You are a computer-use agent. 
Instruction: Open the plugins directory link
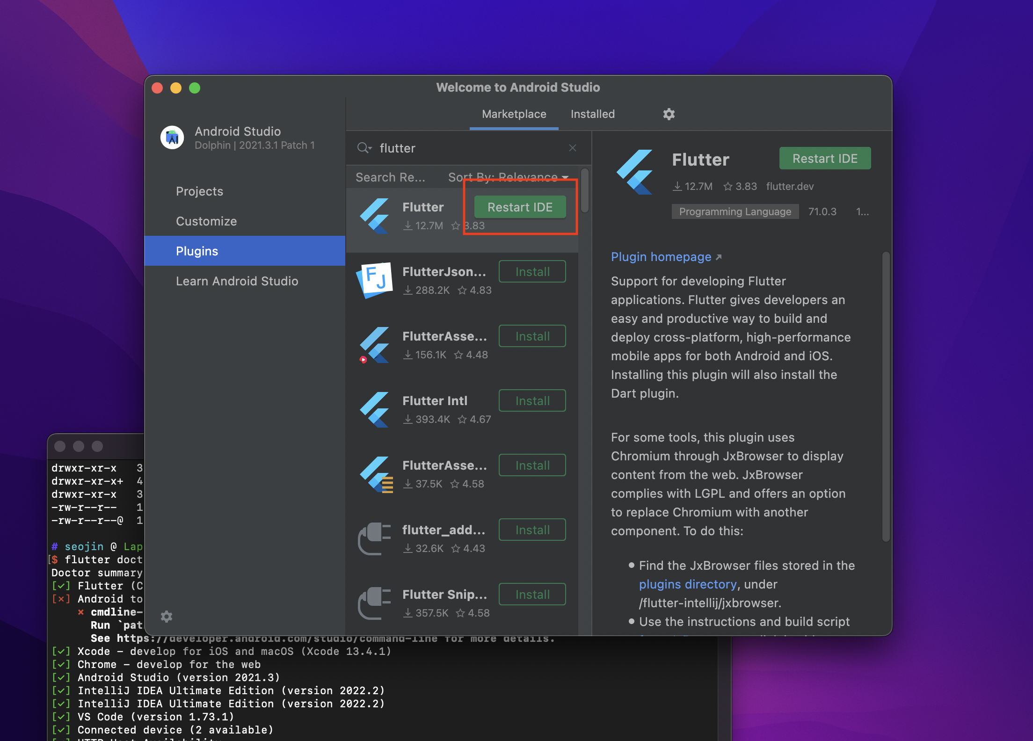687,584
